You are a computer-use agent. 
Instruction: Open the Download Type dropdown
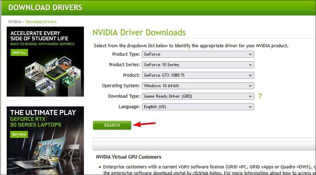click(x=198, y=96)
